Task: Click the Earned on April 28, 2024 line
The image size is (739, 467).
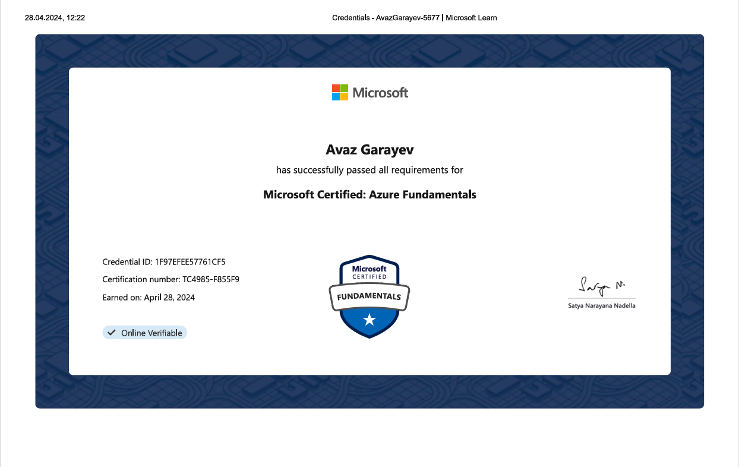Action: click(149, 297)
